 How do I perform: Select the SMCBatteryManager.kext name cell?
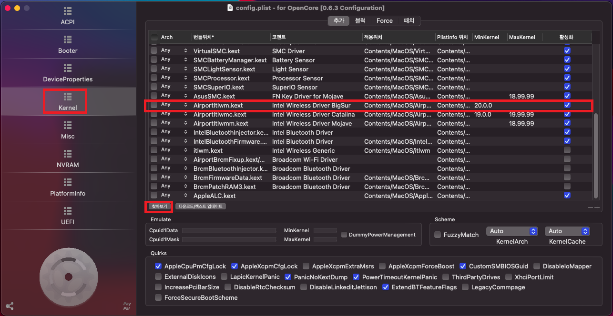click(230, 60)
